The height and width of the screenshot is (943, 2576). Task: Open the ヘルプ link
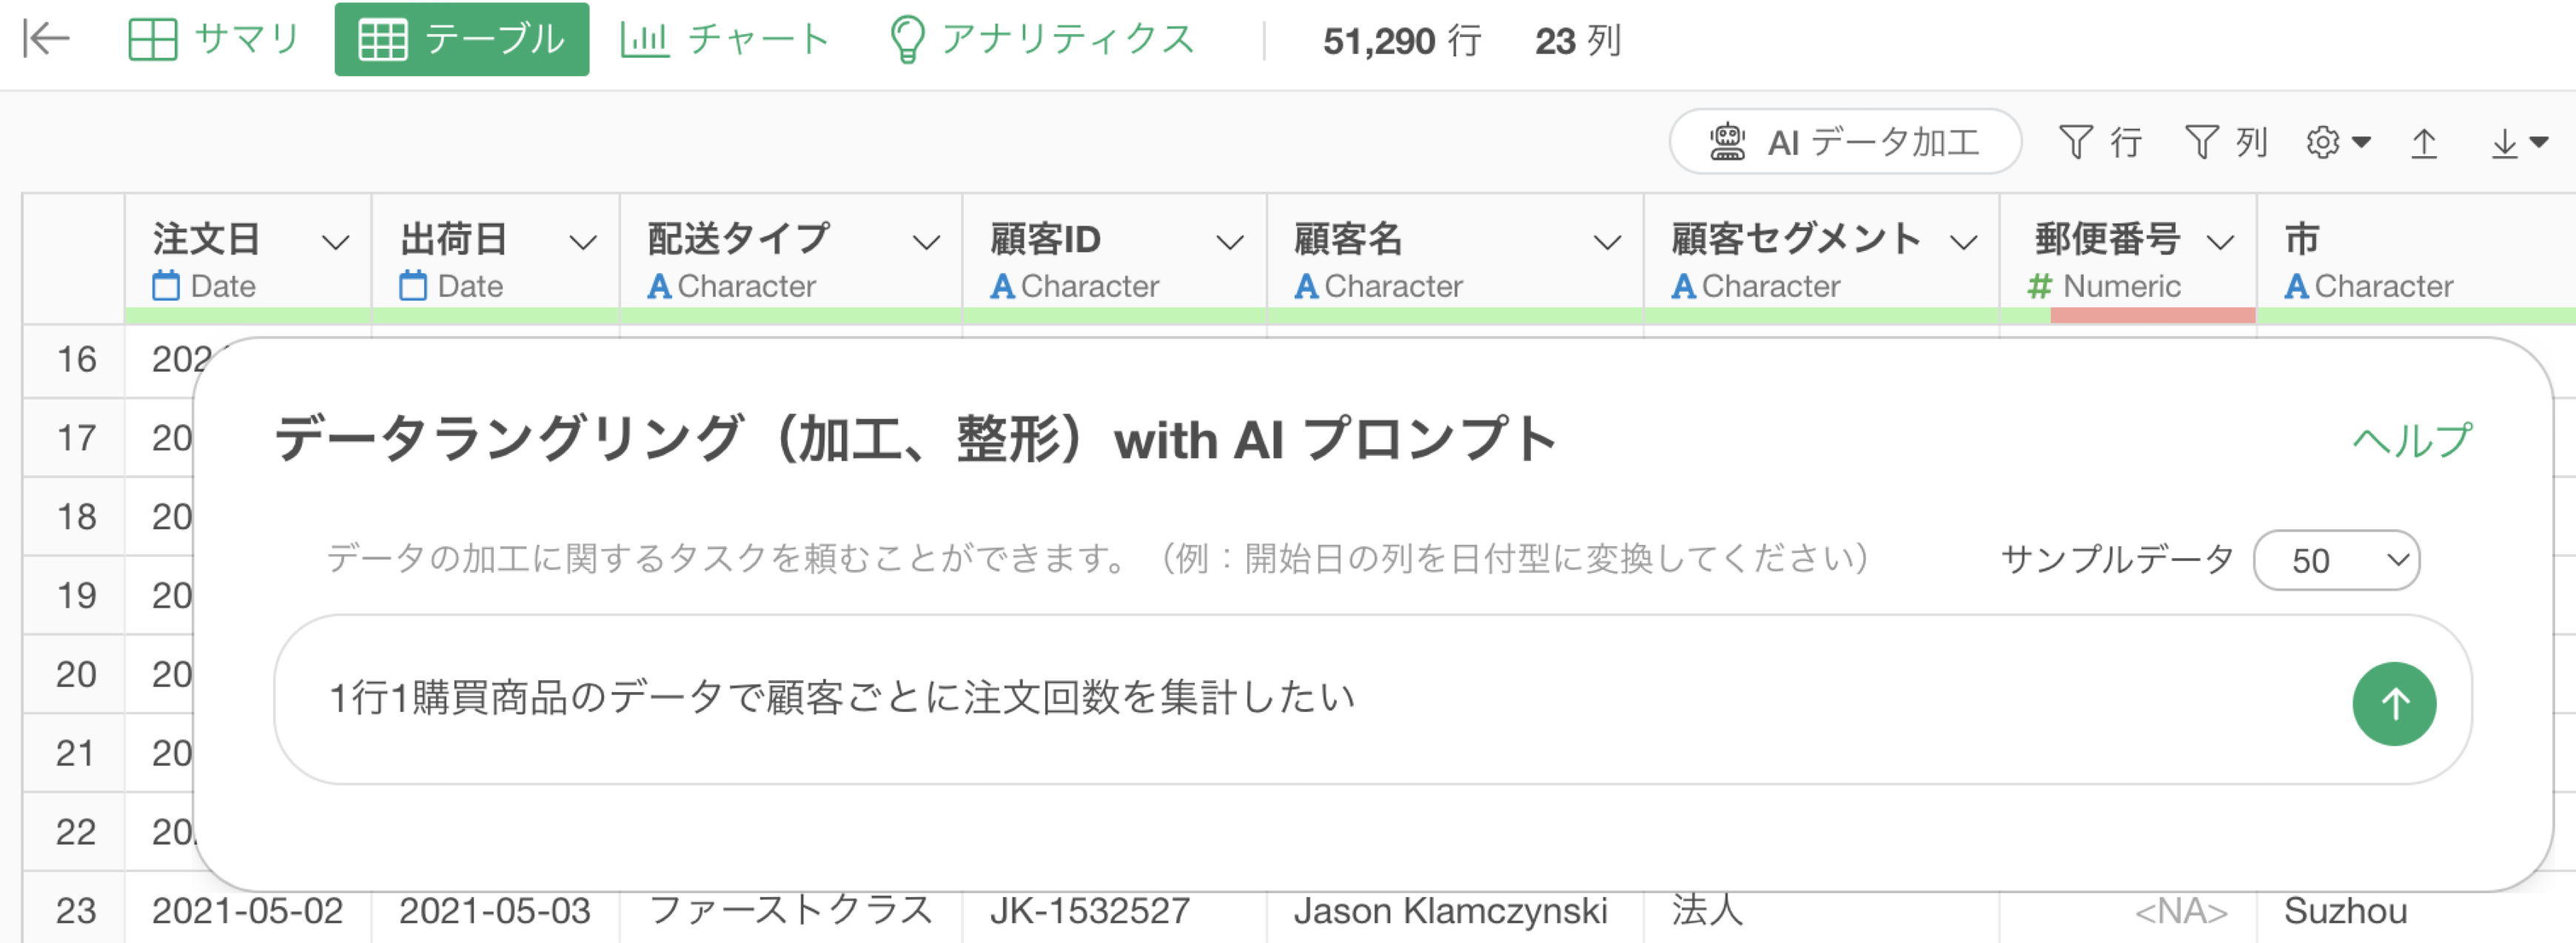click(x=2411, y=440)
